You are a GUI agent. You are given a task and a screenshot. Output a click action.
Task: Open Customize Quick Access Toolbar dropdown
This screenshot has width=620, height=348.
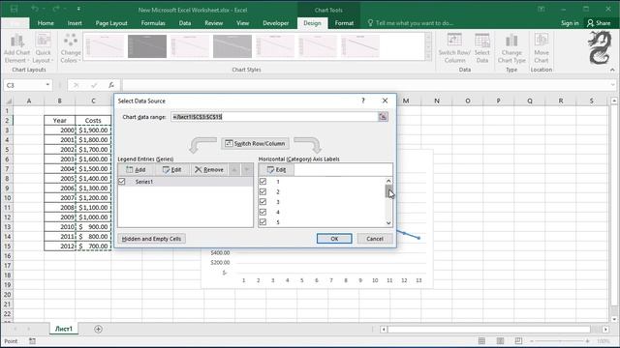pos(78,9)
